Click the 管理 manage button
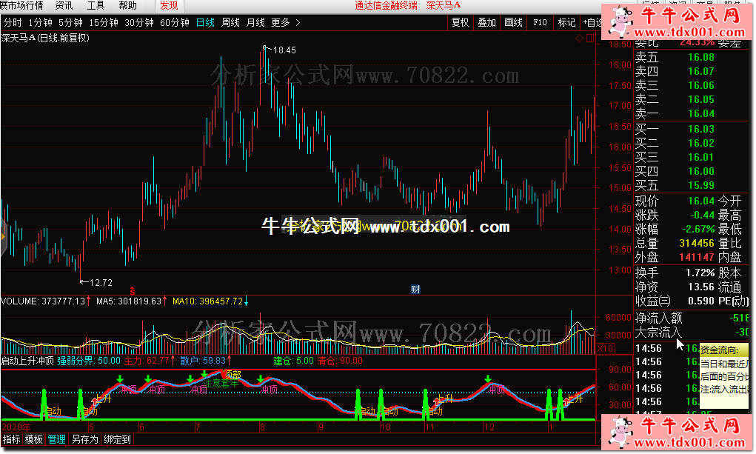The height and width of the screenshot is (454, 756). point(56,439)
